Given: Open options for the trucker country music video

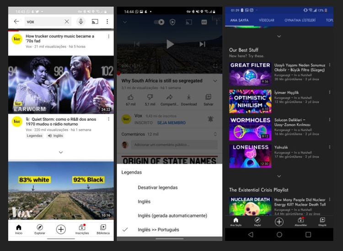Looking at the screenshot, I should 109,37.
